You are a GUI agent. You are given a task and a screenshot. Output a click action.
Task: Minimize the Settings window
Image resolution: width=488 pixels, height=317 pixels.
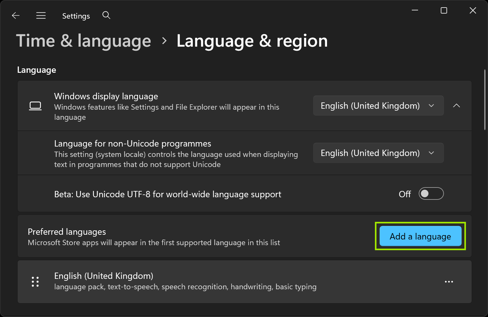415,10
